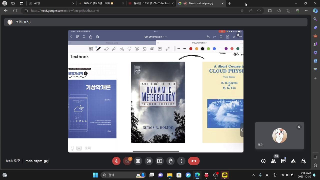Open the 00_Orientation-1 title dropdown
This screenshot has height=180, width=320.
click(155, 37)
